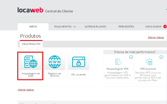The image size is (167, 104).
Task: Click the Servidor VPS Linux ou Windows description
Action: [148, 76]
